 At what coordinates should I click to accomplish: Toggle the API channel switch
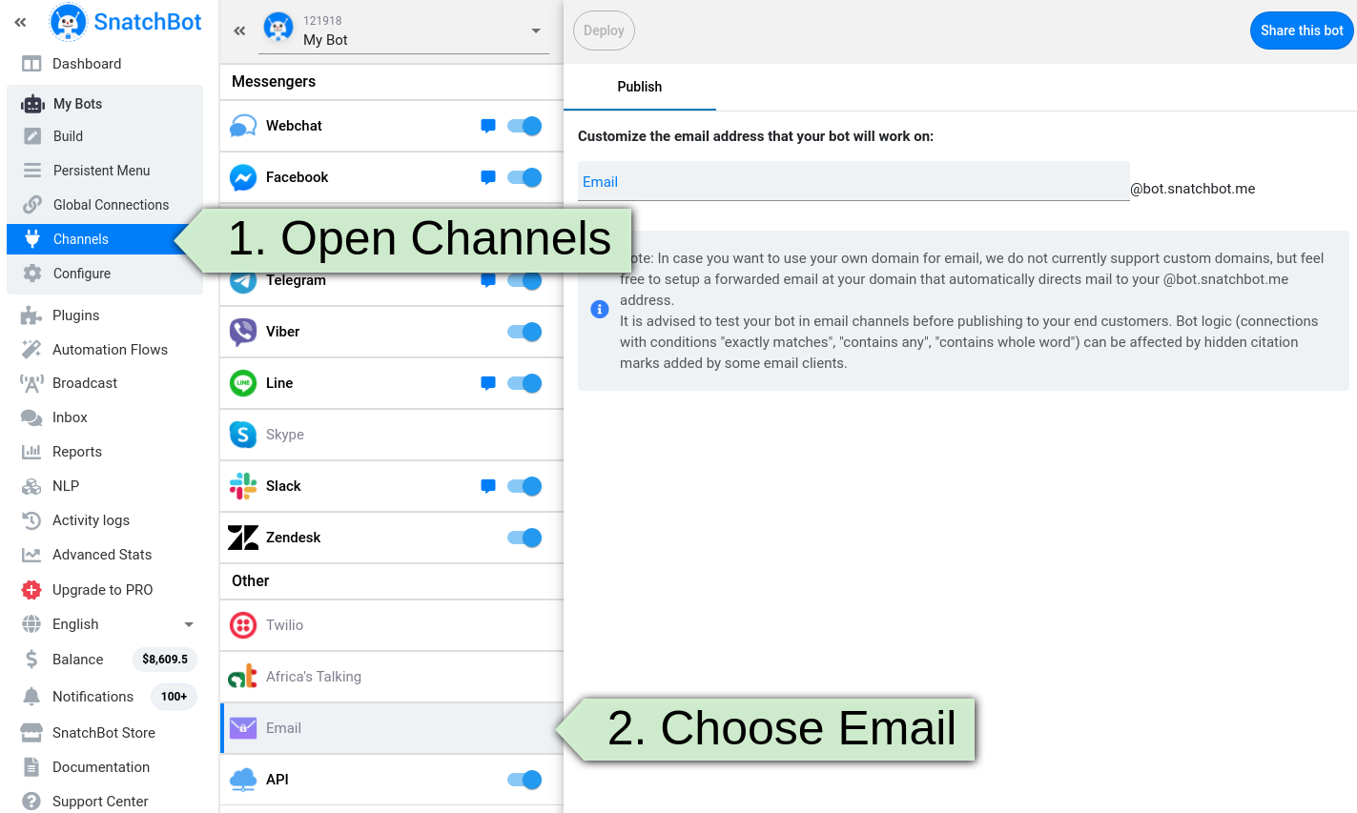click(524, 780)
